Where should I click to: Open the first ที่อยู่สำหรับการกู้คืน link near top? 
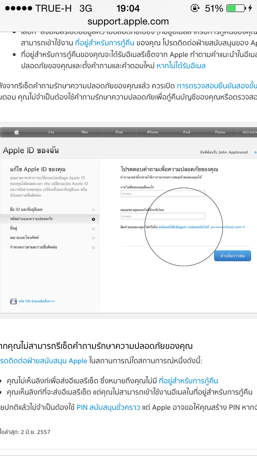click(104, 43)
